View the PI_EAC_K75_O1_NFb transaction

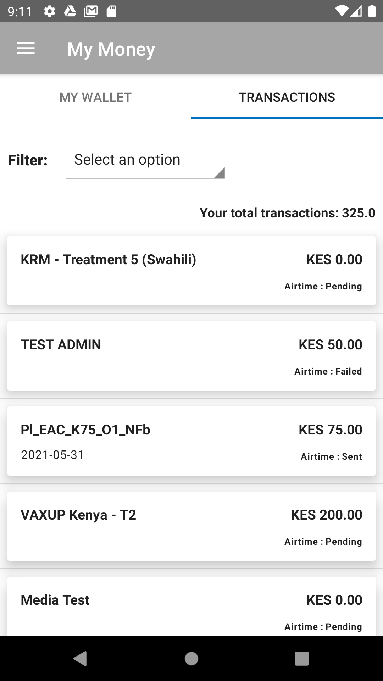pyautogui.click(x=191, y=441)
